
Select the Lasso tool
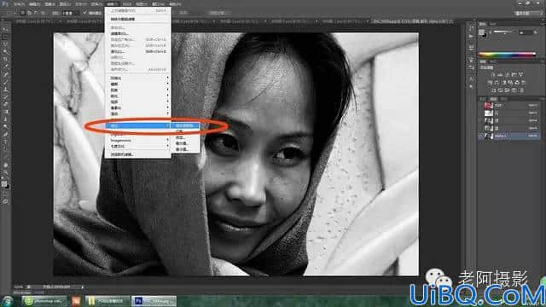5,44
